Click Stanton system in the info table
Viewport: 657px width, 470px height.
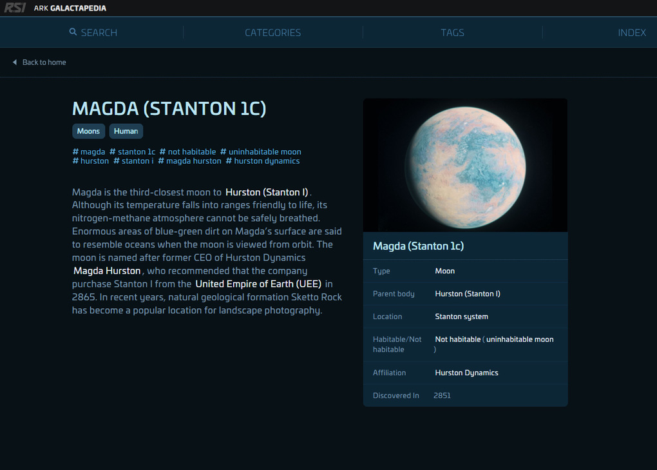tap(461, 317)
